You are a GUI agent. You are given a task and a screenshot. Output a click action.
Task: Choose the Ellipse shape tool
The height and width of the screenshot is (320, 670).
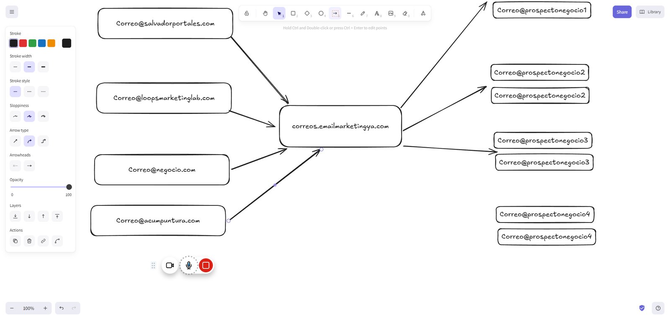[321, 13]
